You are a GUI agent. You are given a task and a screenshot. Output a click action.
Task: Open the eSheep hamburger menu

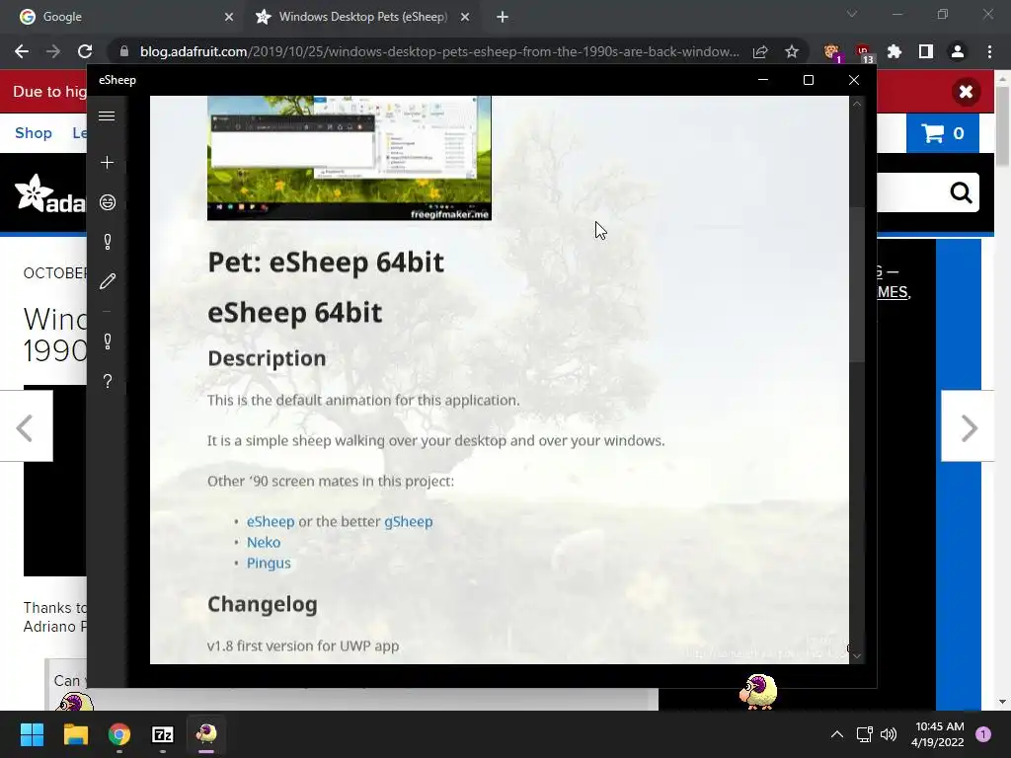(107, 116)
